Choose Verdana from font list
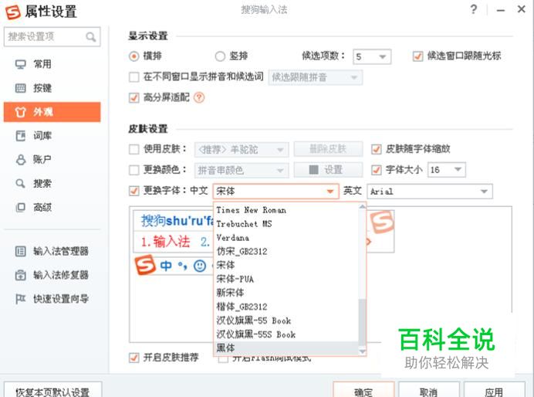 pyautogui.click(x=286, y=238)
